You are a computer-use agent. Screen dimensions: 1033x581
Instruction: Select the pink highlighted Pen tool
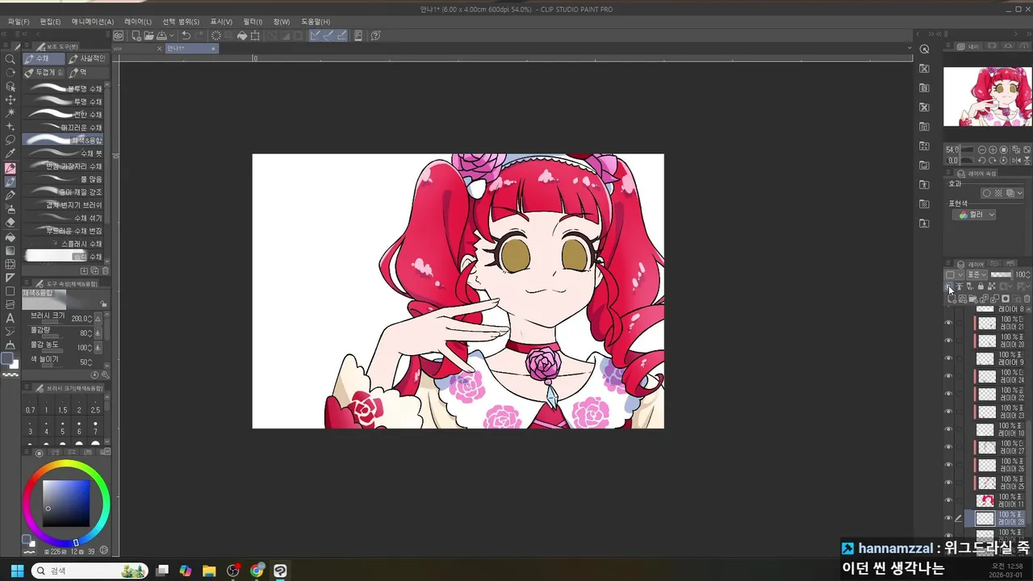10,169
